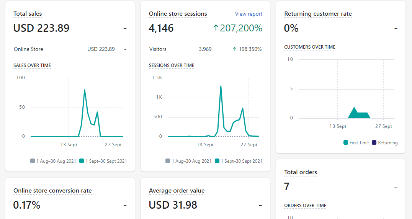Click the tallest peak in the sessions chart
Viewport: 412px width, 219px height.
click(x=221, y=86)
